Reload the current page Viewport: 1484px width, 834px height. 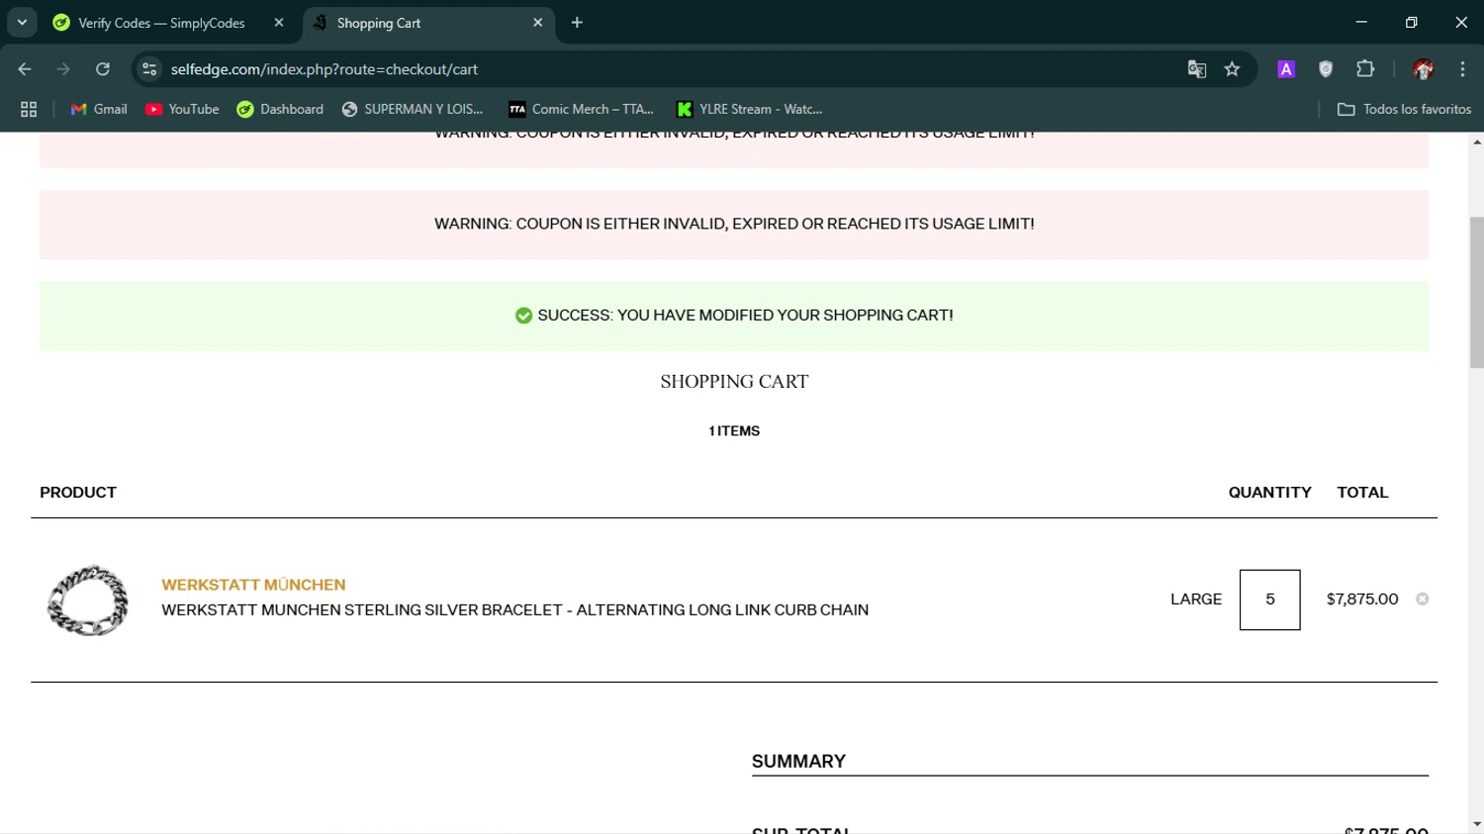103,69
